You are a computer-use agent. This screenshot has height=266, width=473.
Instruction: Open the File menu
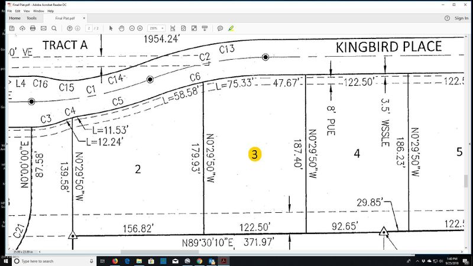click(9, 11)
